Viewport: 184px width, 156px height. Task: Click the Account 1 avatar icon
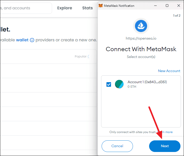point(119,84)
